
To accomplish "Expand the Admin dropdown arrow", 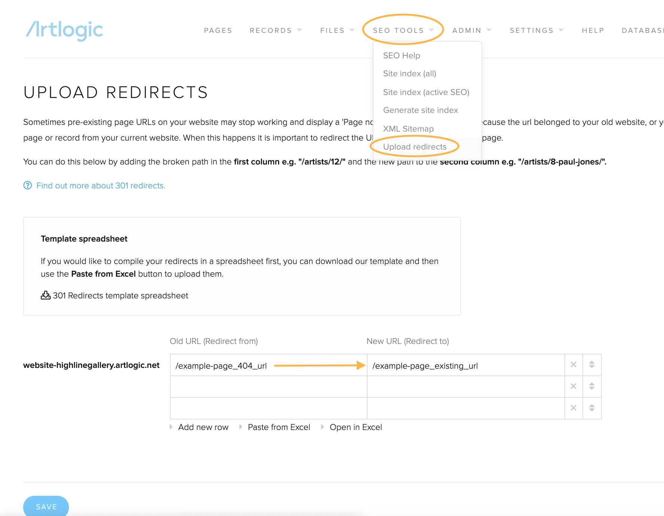I will [x=489, y=30].
